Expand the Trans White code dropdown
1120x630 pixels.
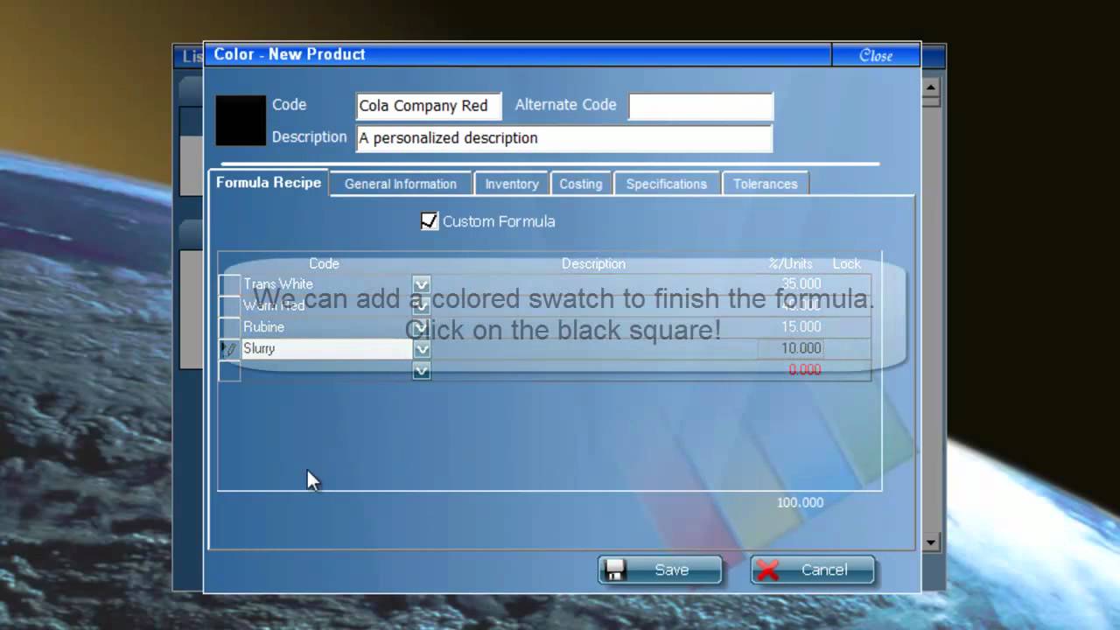422,284
